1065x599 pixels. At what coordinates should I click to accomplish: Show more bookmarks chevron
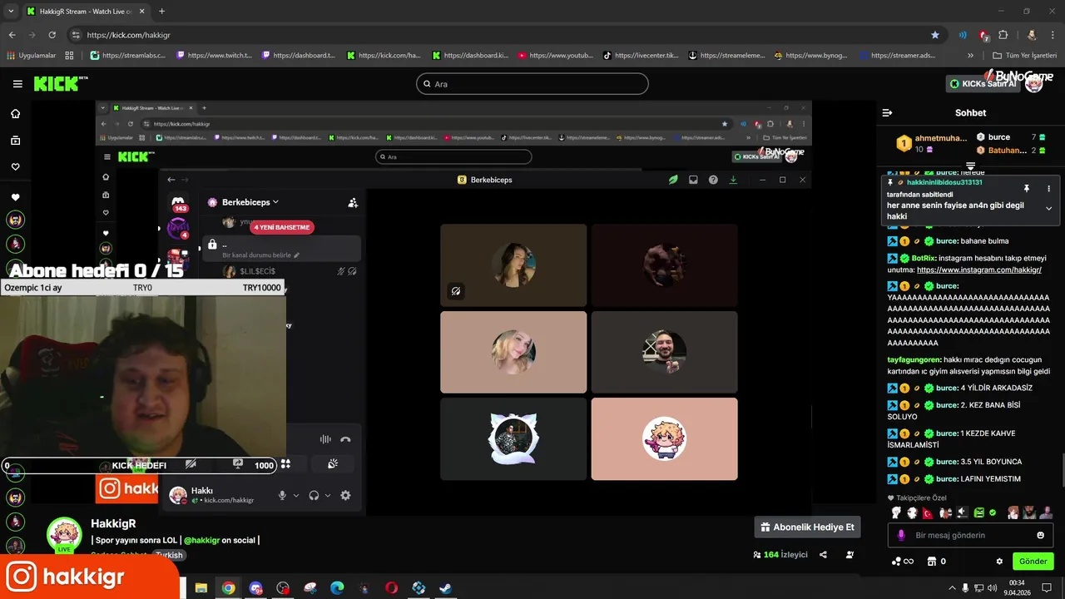(970, 56)
